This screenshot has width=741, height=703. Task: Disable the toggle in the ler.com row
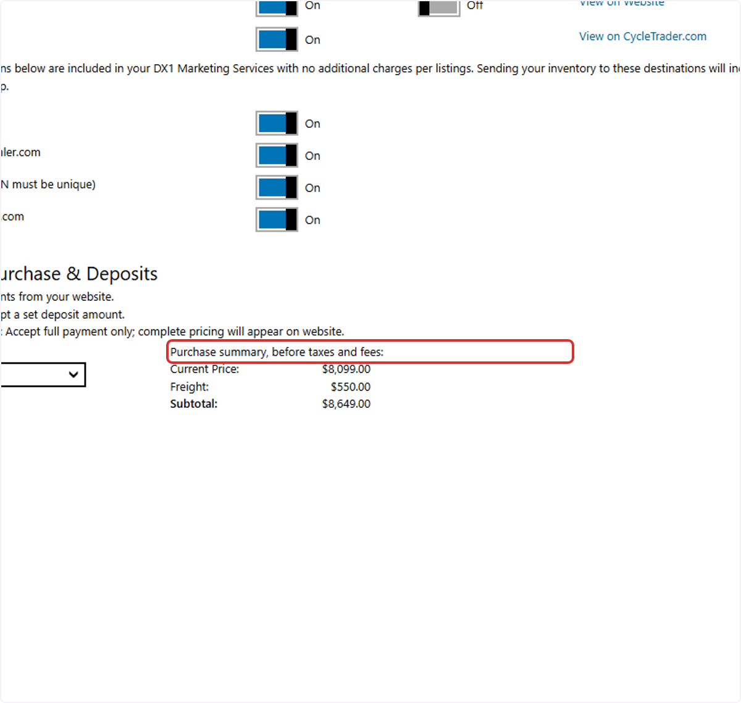pos(277,156)
